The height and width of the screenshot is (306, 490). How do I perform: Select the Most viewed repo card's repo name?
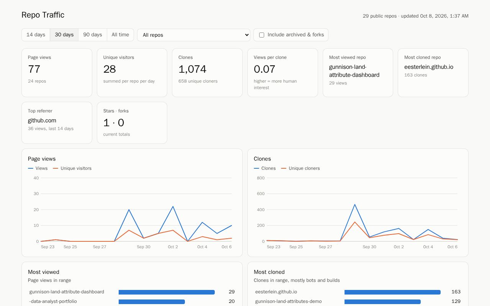(x=354, y=71)
